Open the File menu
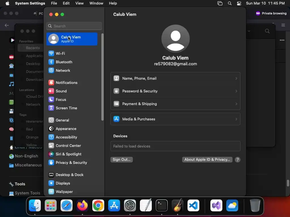290x217 pixels. pos(54,3)
